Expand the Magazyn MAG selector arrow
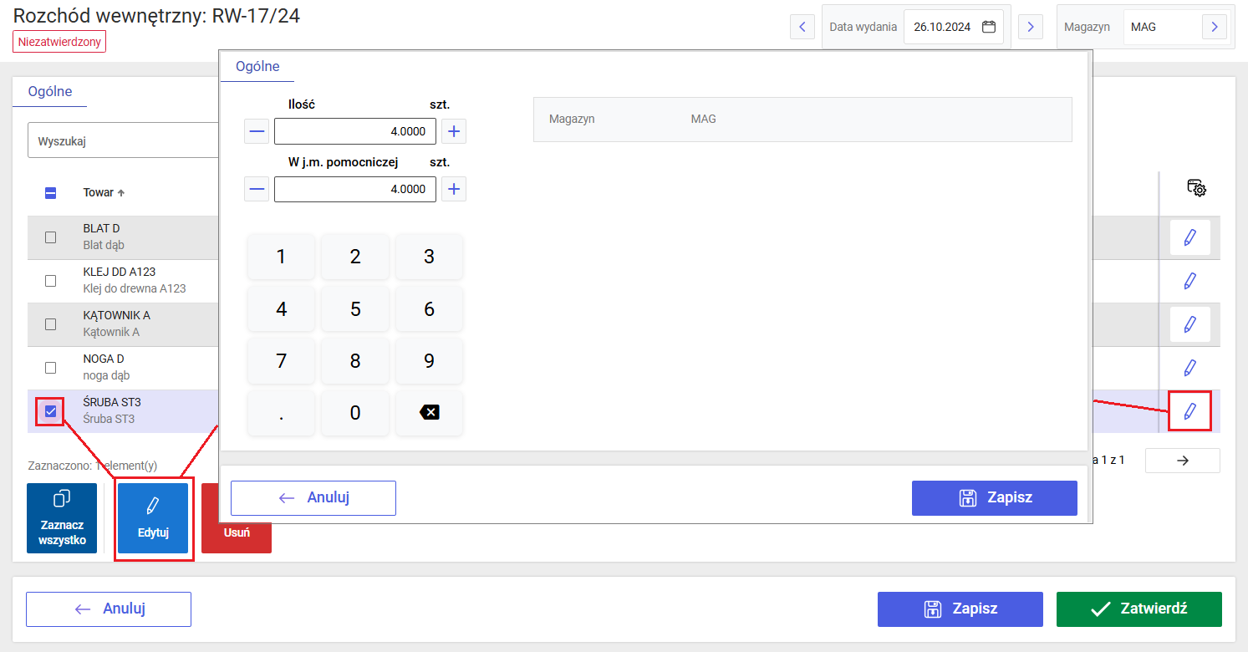 [1215, 27]
